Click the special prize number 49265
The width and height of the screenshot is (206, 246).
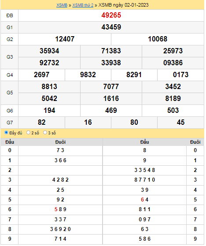point(112,15)
